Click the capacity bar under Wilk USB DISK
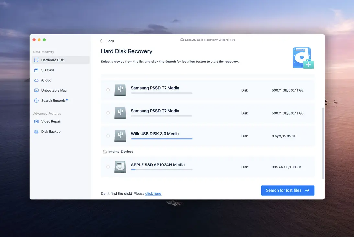The image size is (354, 237). (162, 139)
